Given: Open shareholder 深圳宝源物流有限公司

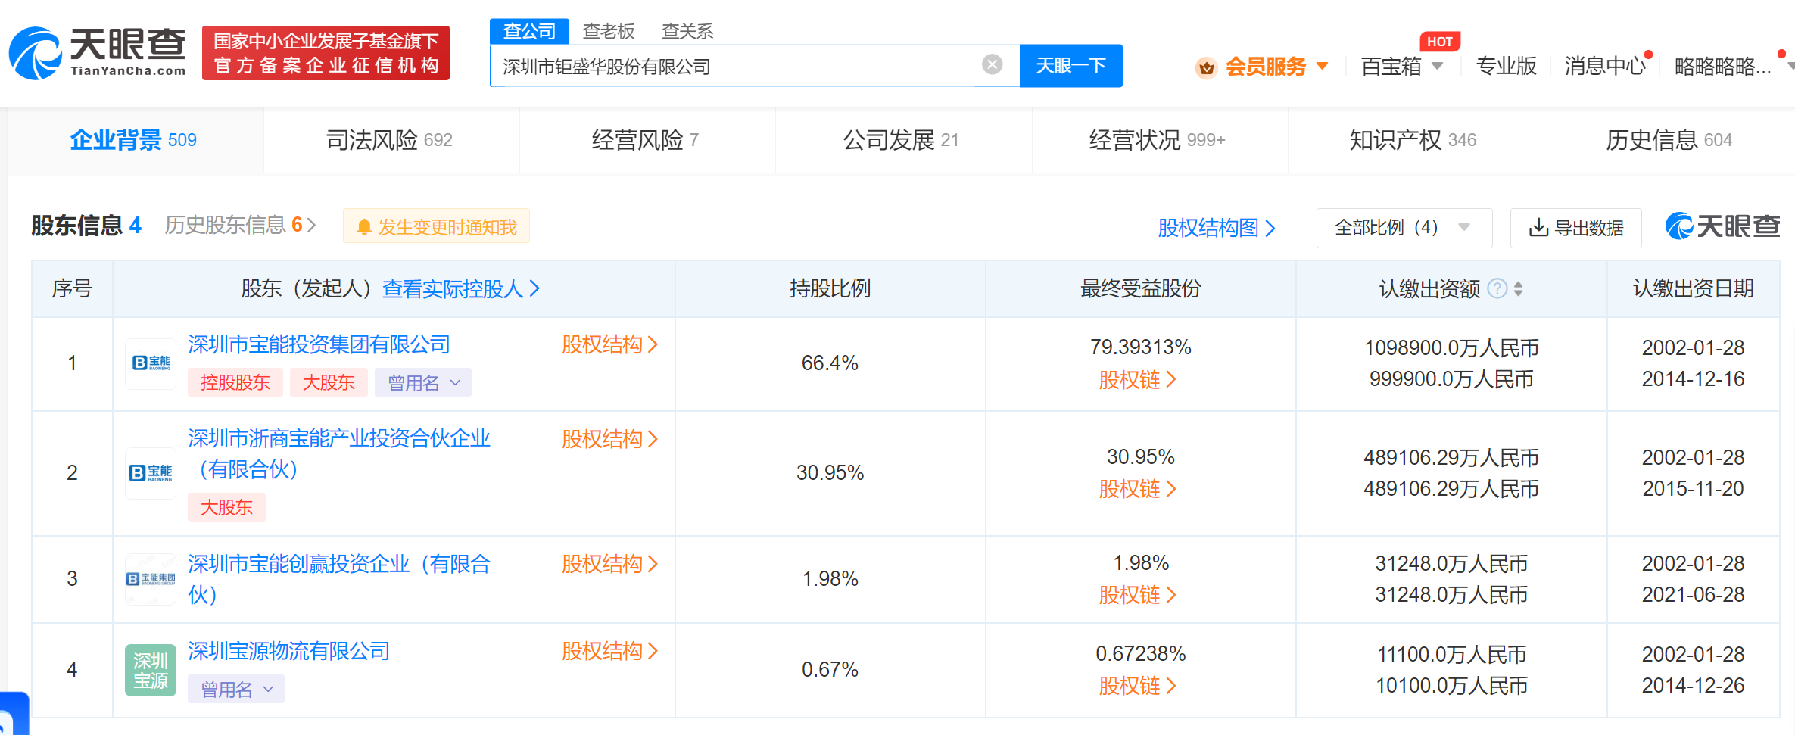Looking at the screenshot, I should tap(288, 651).
